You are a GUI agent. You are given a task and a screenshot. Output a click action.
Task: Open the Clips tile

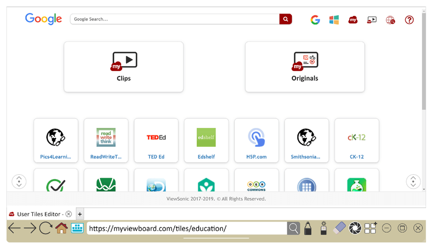coord(124,67)
